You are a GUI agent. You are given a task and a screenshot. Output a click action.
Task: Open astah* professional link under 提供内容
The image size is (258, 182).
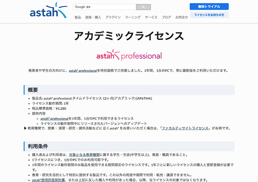point(54,118)
